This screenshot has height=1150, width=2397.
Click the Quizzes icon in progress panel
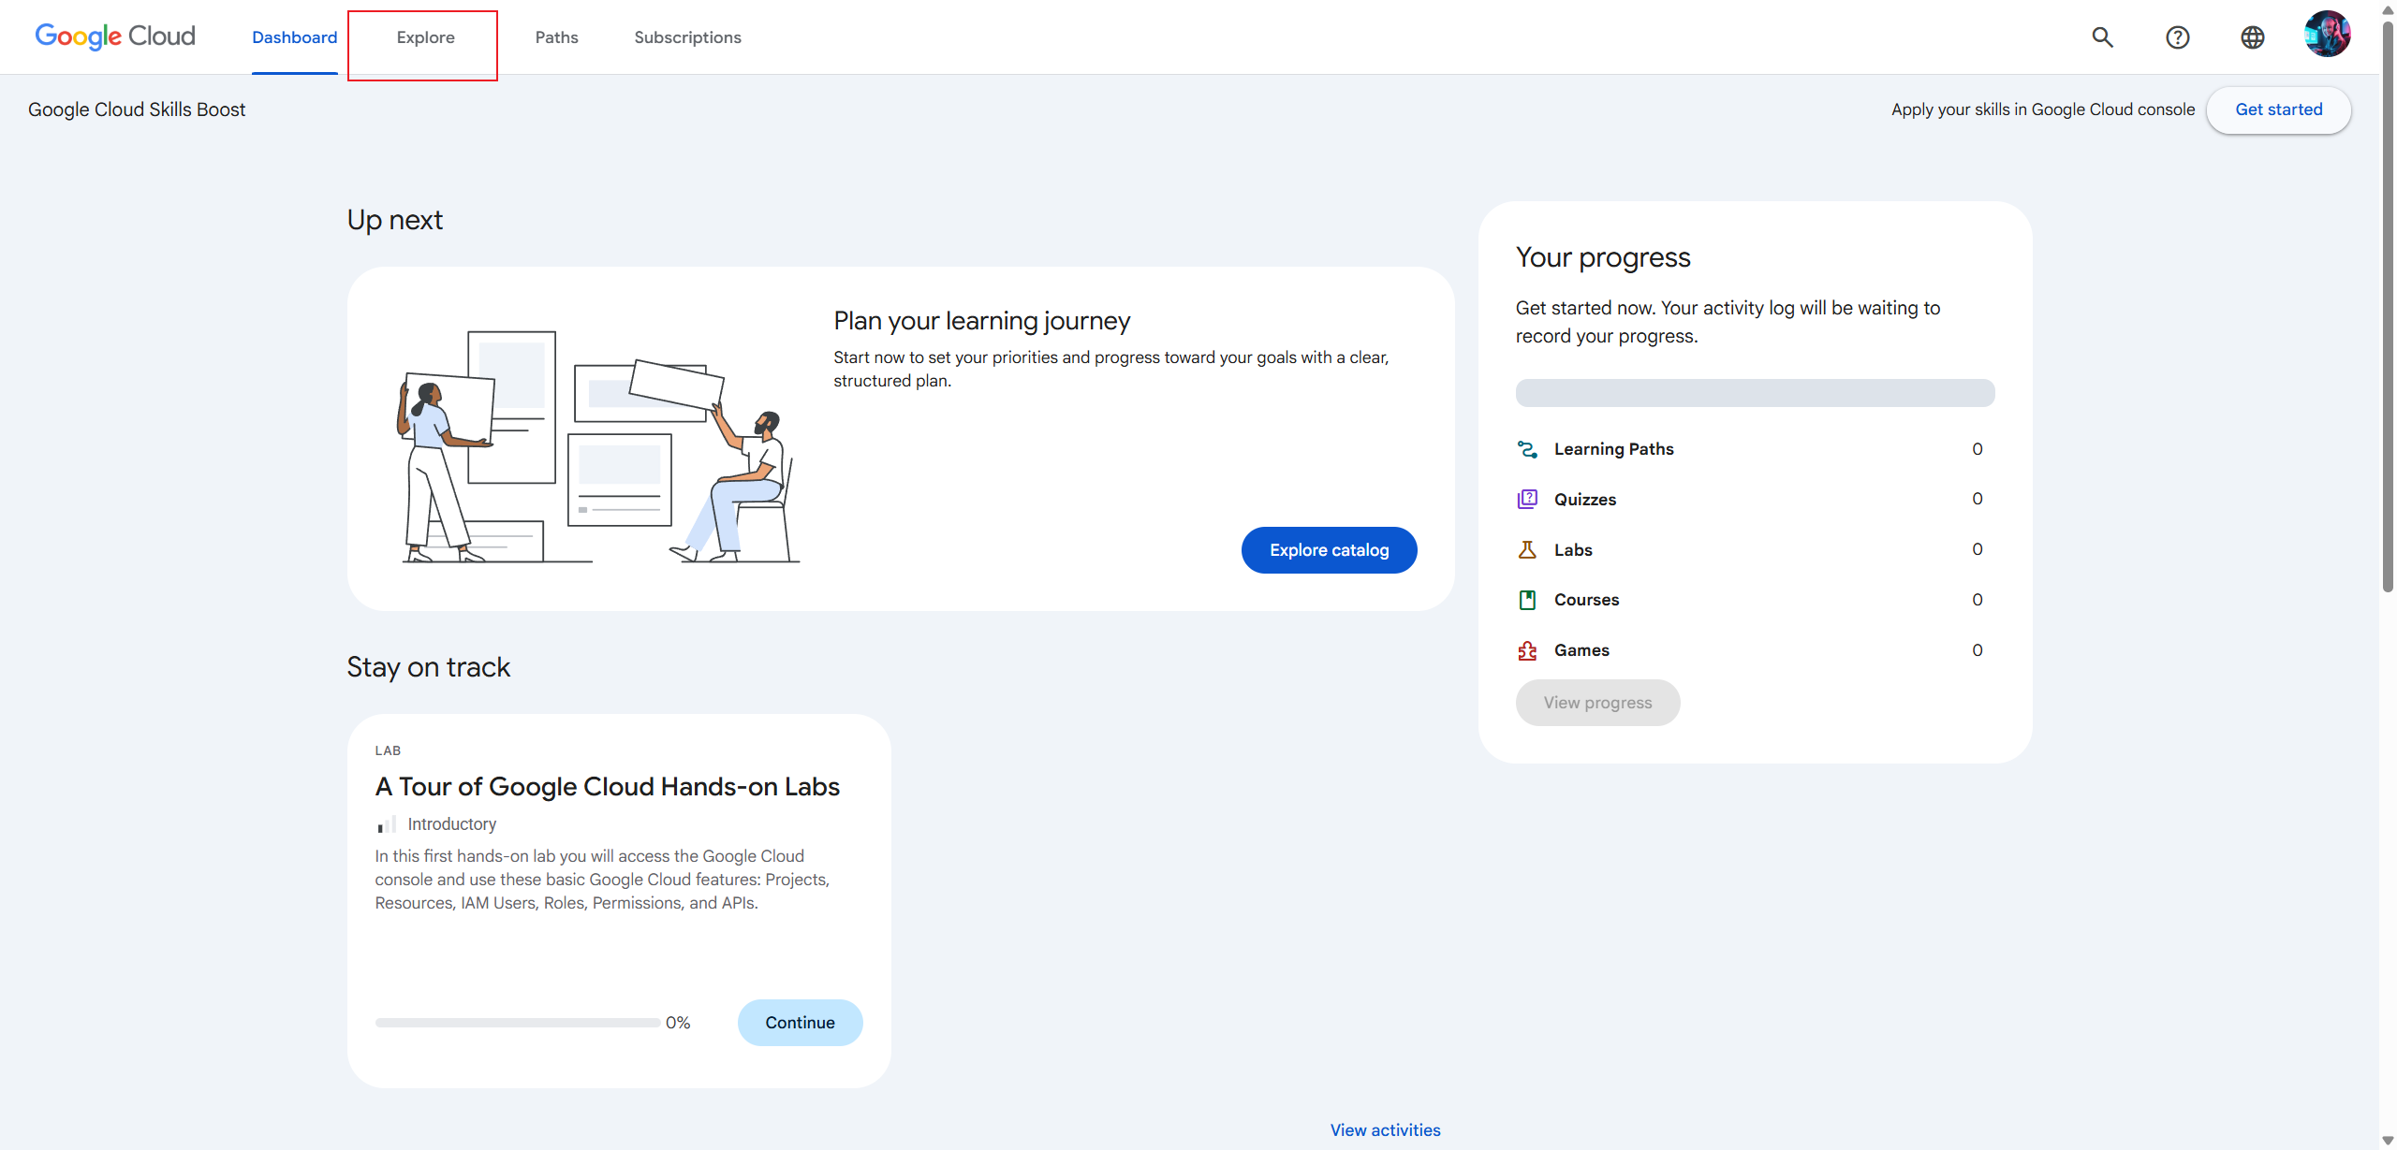pyautogui.click(x=1527, y=499)
